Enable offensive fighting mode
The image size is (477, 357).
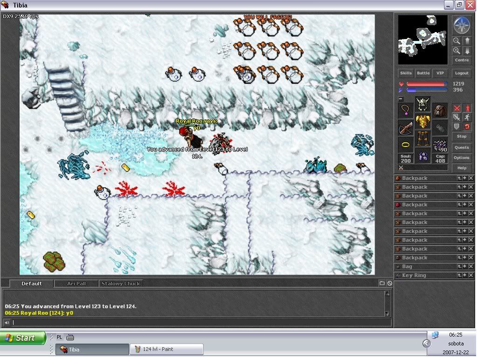(457, 108)
